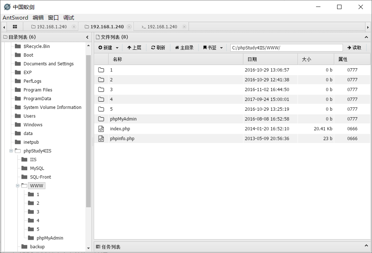372x253 pixels.
Task: Click the Users folder icon in tree
Action: click(18, 116)
